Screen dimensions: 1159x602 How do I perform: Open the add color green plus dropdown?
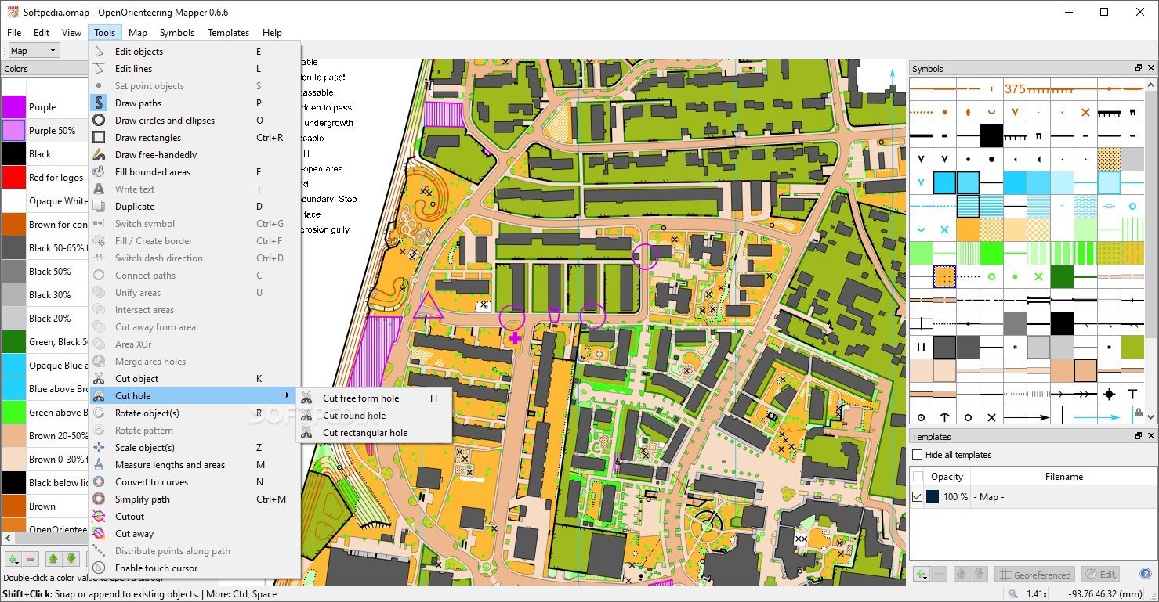tap(13, 559)
